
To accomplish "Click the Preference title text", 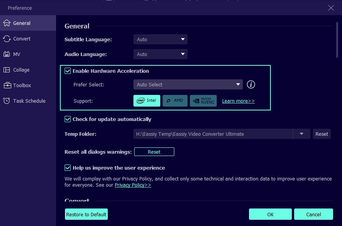I will point(20,8).
